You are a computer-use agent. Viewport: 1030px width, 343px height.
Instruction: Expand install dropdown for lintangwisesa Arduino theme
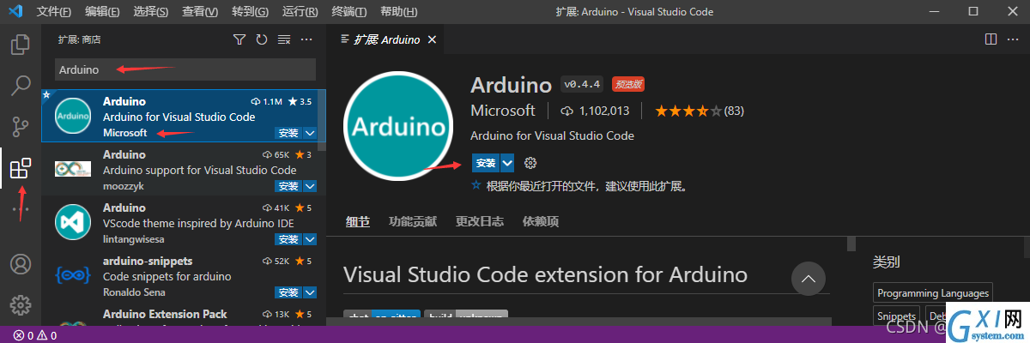click(x=310, y=239)
